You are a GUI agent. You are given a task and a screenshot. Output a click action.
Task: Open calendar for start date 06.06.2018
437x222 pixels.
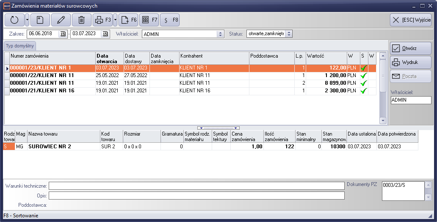pos(63,34)
